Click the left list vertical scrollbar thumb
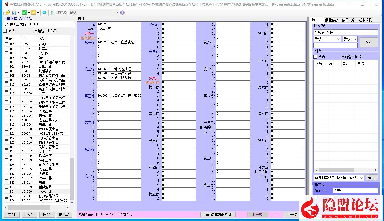Viewport: 384px width, 221px height. [72, 179]
